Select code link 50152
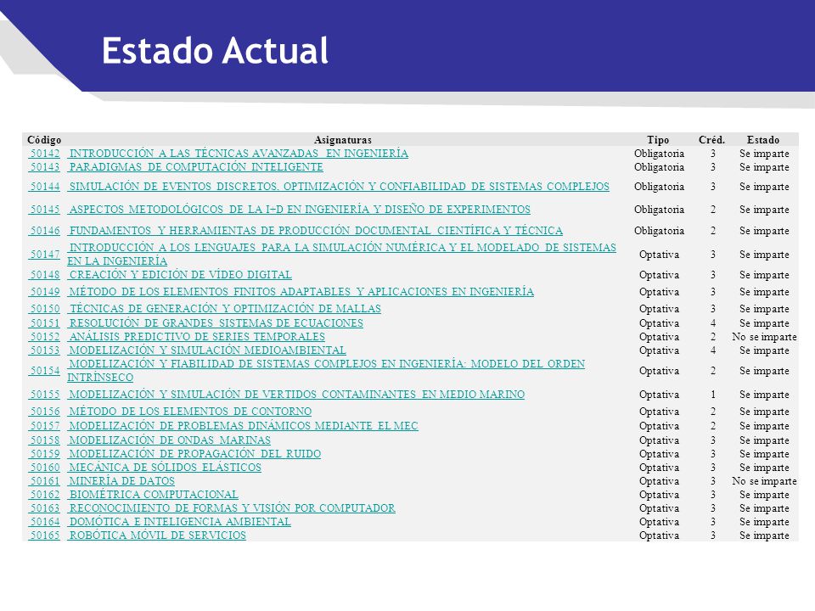The image size is (815, 611). pyautogui.click(x=44, y=337)
